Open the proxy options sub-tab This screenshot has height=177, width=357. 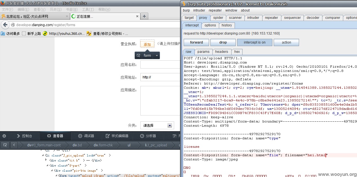pos(210,25)
